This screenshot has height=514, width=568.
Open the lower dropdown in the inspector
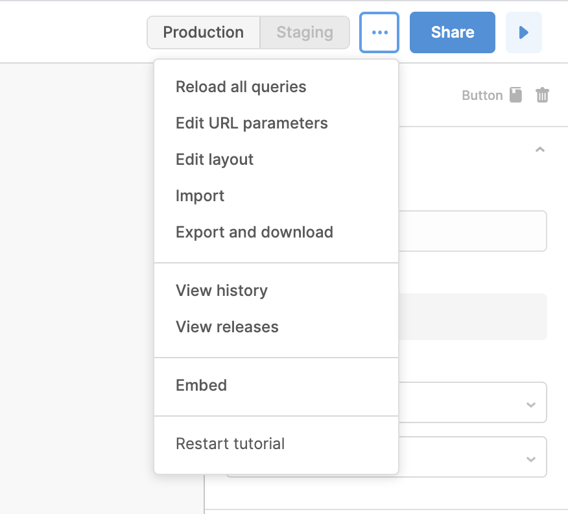pyautogui.click(x=473, y=457)
